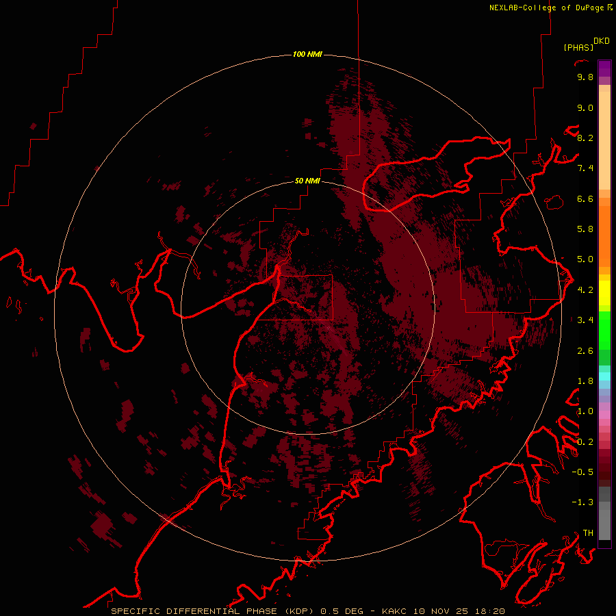Click the TH threshold label on the color scale
The width and height of the screenshot is (616, 616).
pyautogui.click(x=588, y=533)
